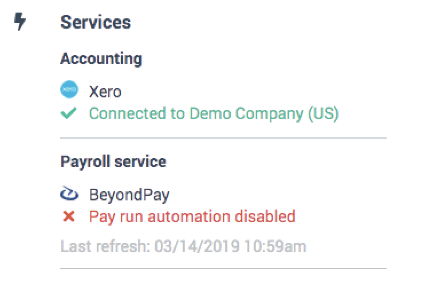Click the red word "disabled"
Image resolution: width=425 pixels, height=284 pixels.
pos(267,216)
